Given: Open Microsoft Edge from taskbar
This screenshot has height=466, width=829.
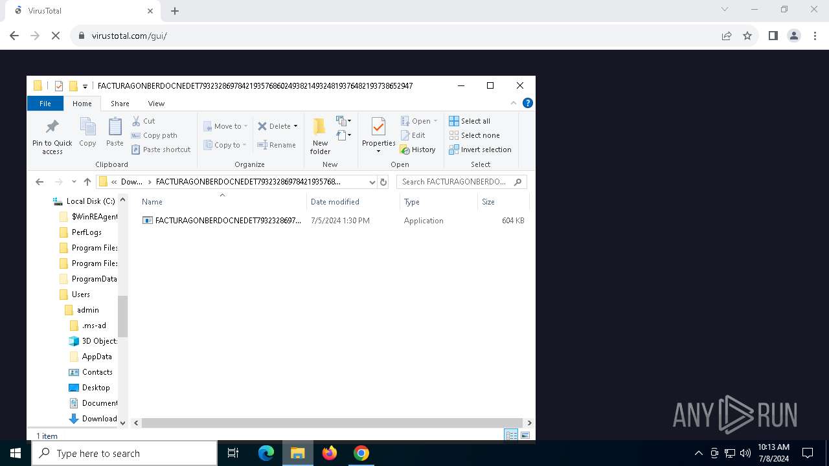Looking at the screenshot, I should point(266,453).
